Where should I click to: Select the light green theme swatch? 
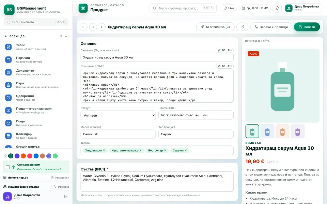55,156
